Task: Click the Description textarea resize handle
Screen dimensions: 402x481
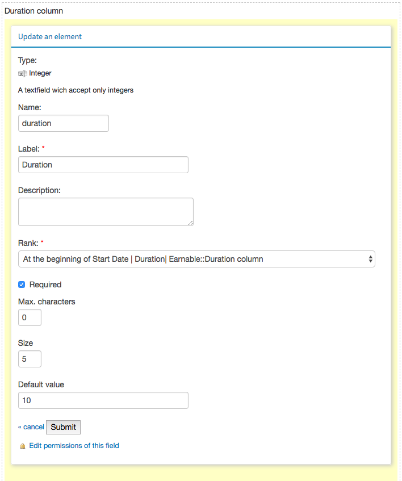Action: click(190, 223)
